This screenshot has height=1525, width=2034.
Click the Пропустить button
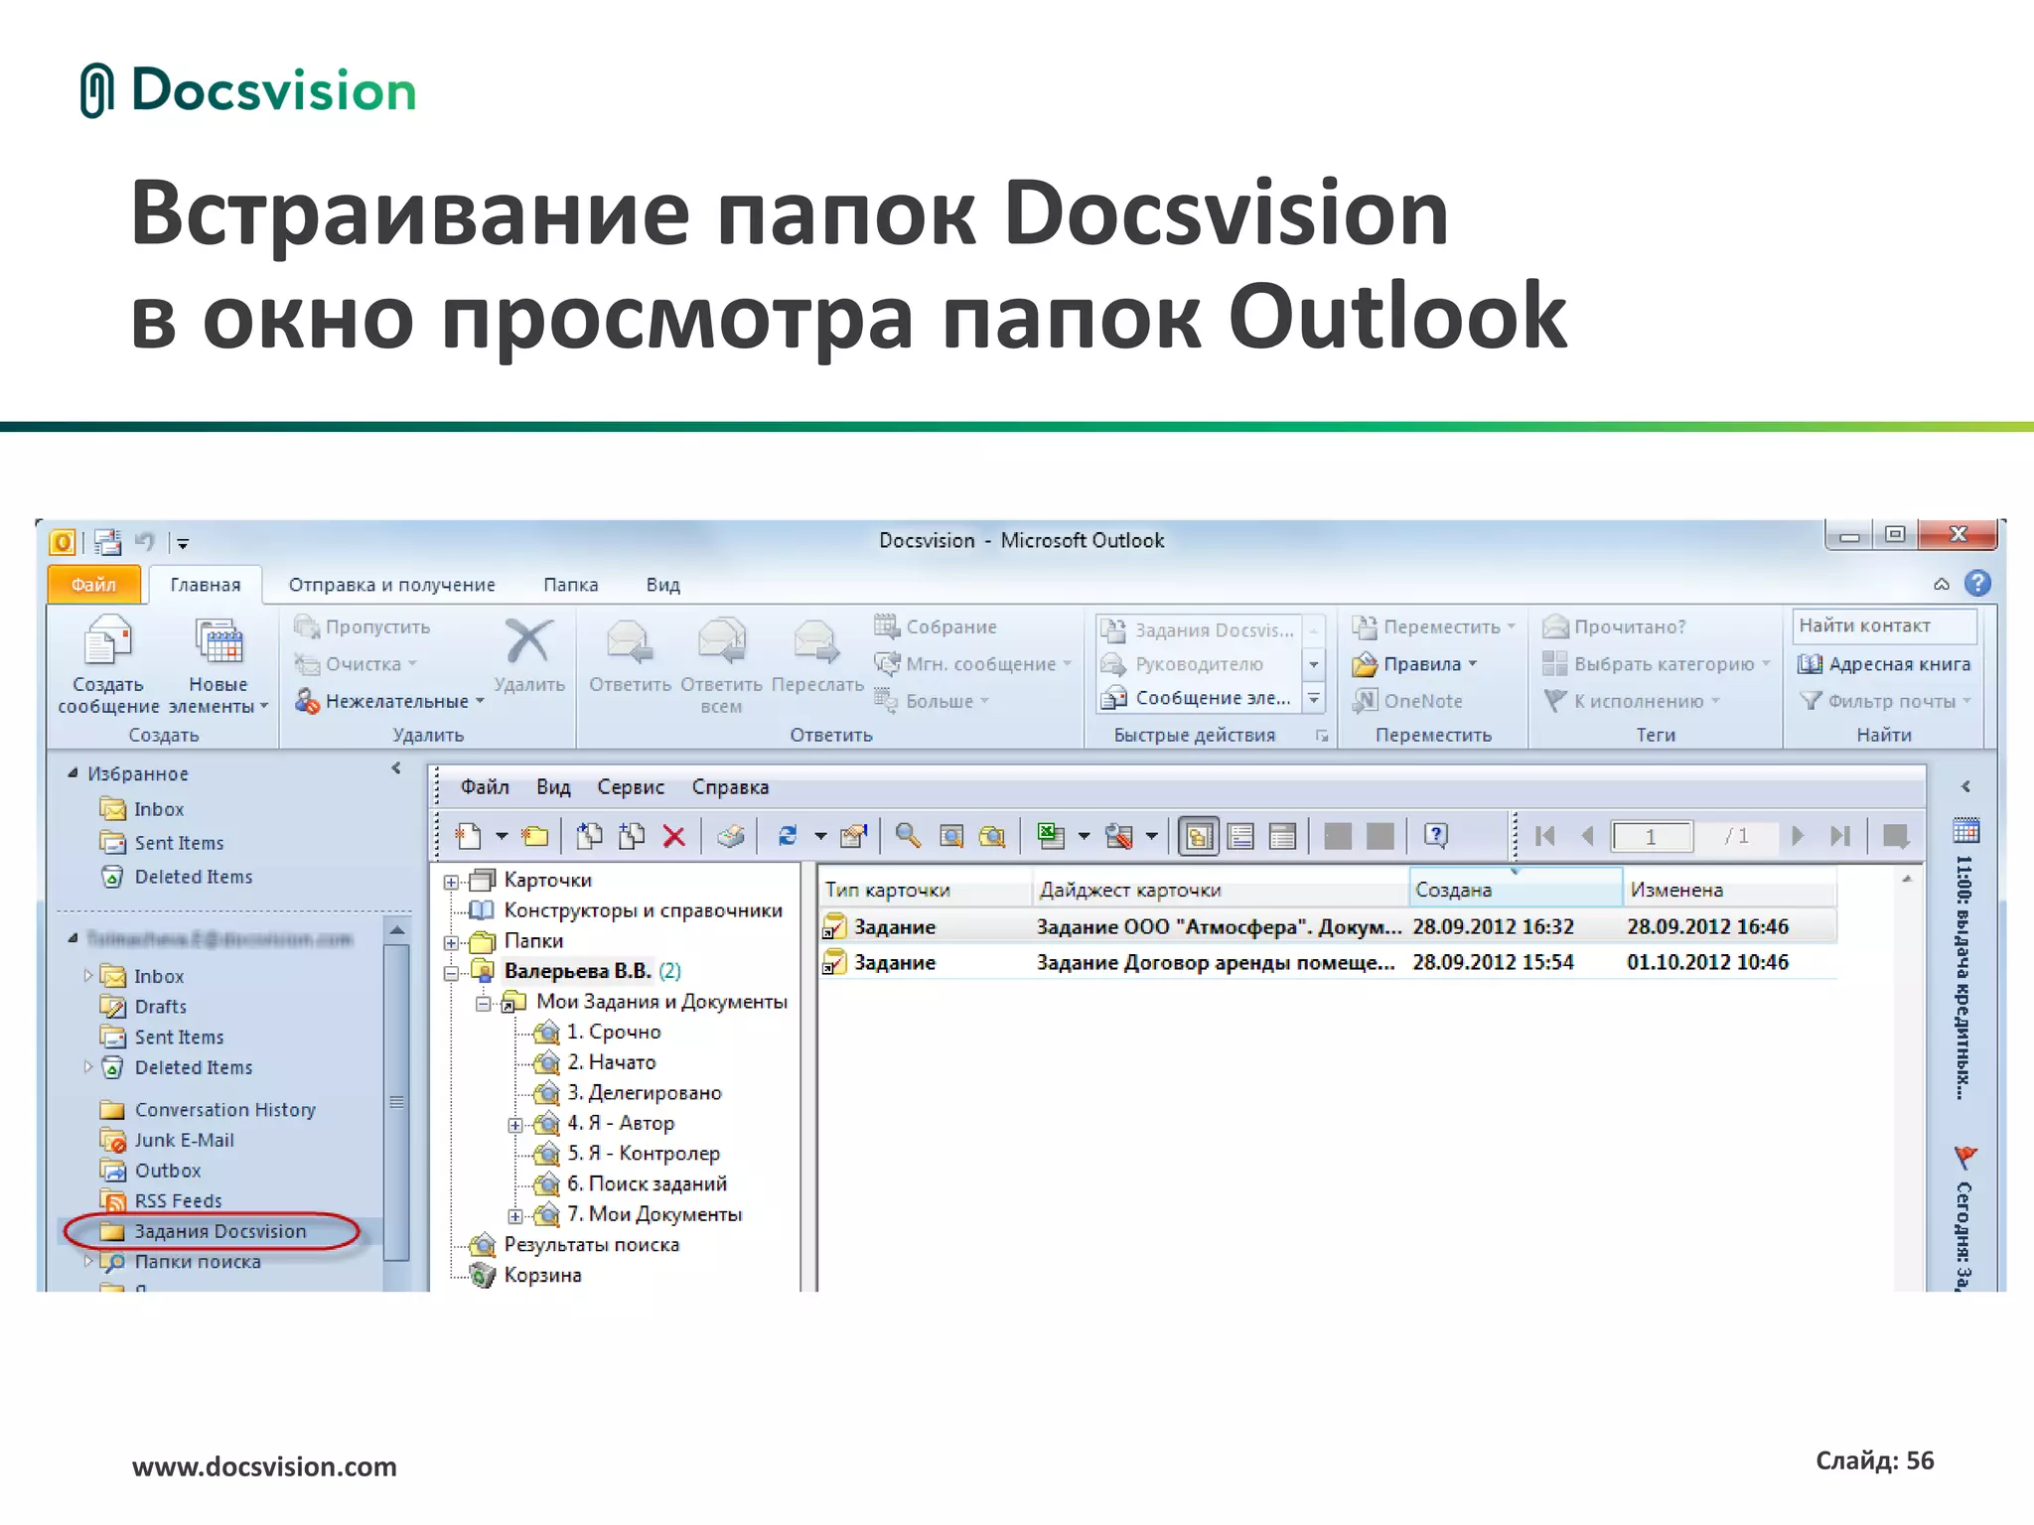coord(363,627)
